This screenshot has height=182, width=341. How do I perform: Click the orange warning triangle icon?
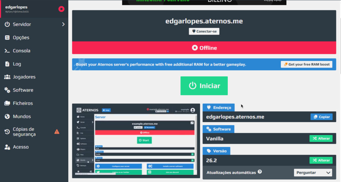57,132
